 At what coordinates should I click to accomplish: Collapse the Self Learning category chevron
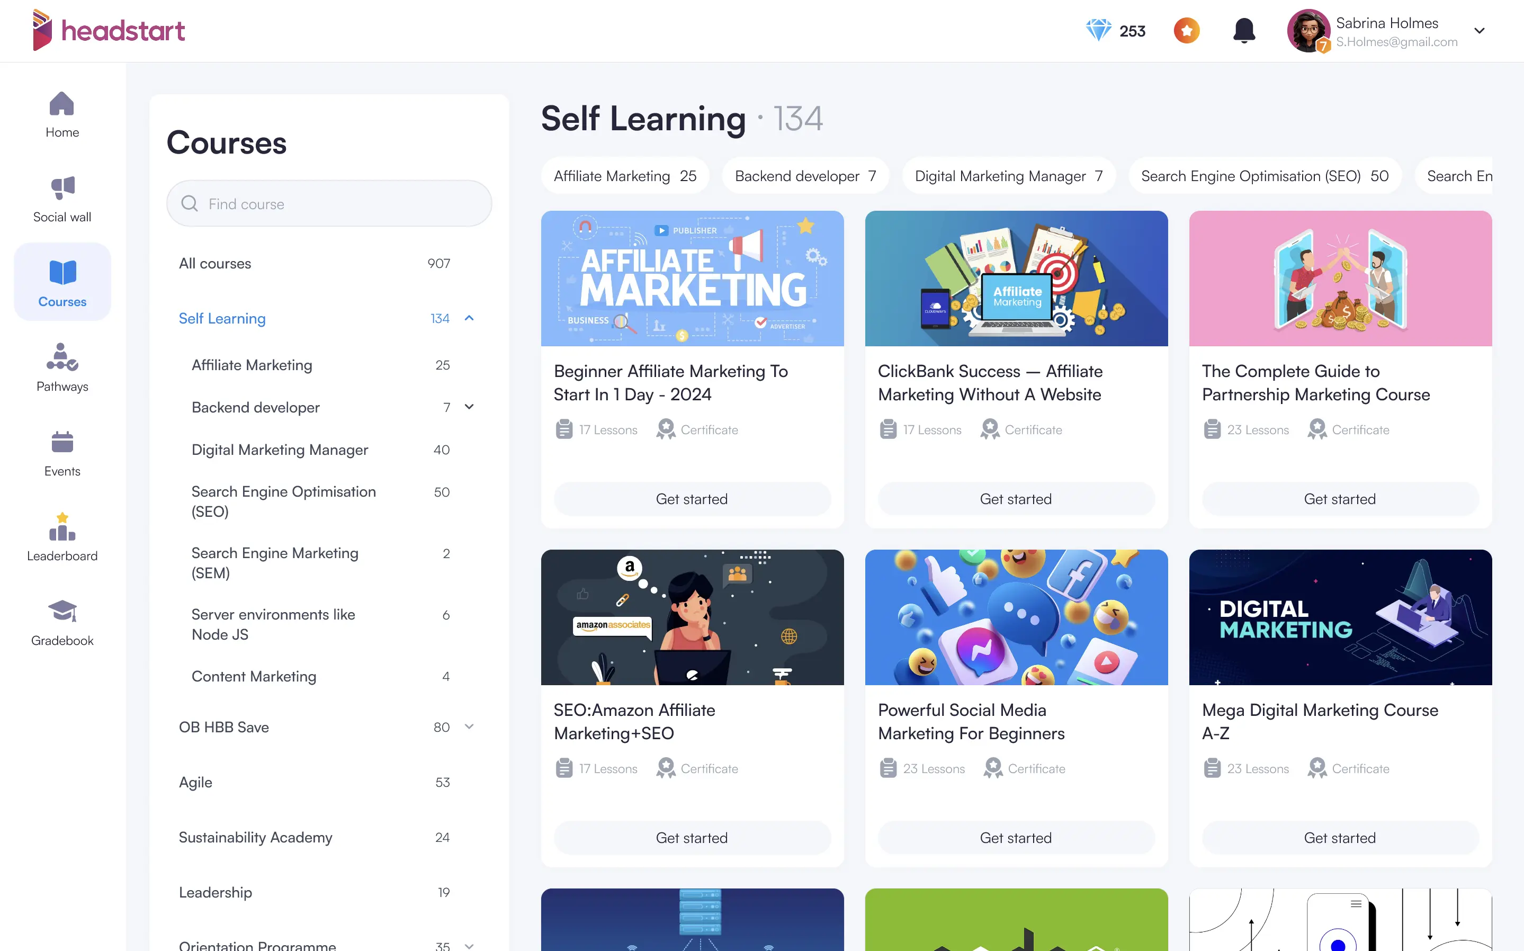pos(469,318)
